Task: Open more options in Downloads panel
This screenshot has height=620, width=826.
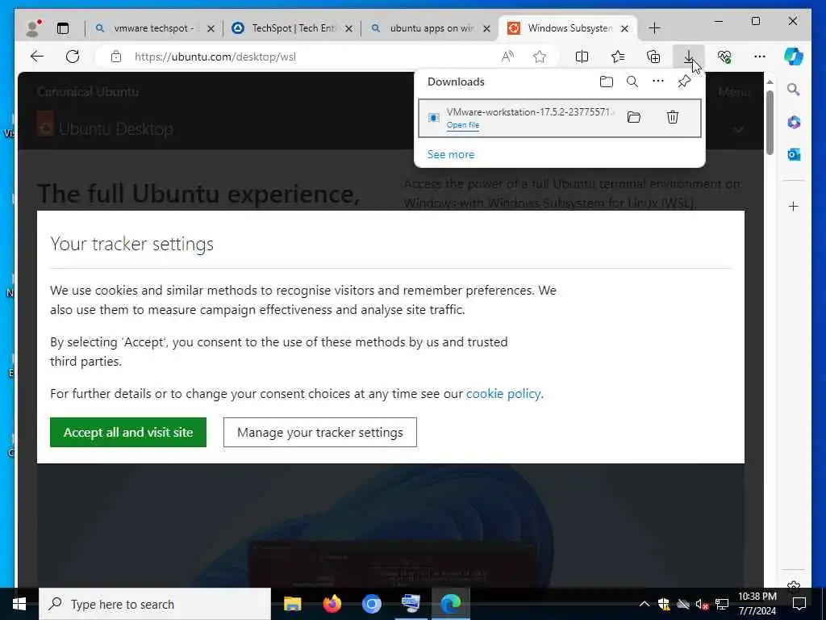Action: click(x=658, y=82)
